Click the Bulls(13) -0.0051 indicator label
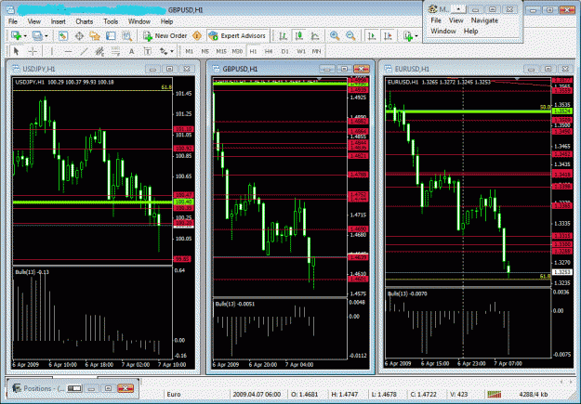 235,304
